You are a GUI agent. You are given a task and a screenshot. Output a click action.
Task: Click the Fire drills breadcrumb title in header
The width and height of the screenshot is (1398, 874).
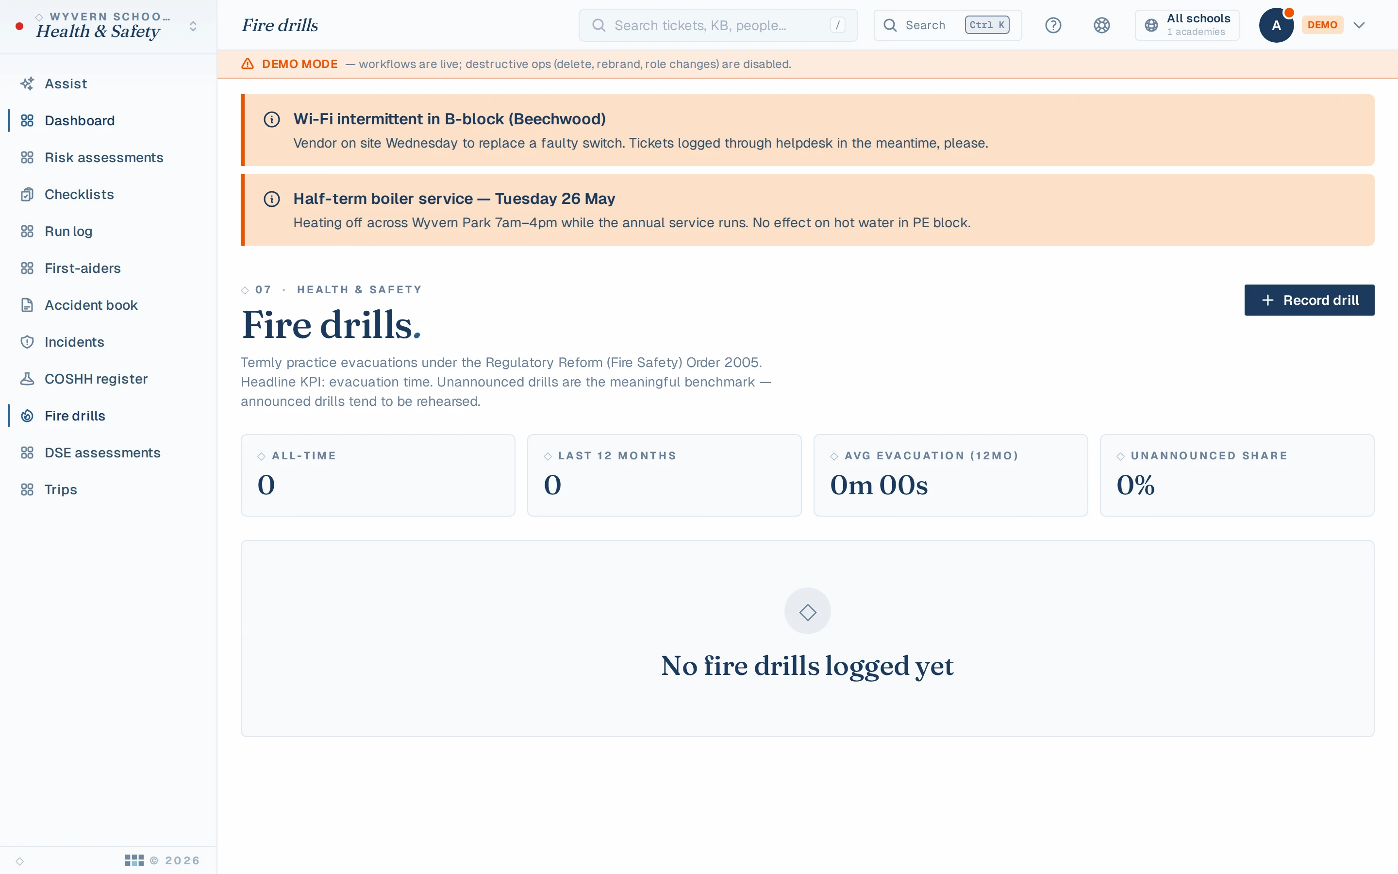point(280,25)
